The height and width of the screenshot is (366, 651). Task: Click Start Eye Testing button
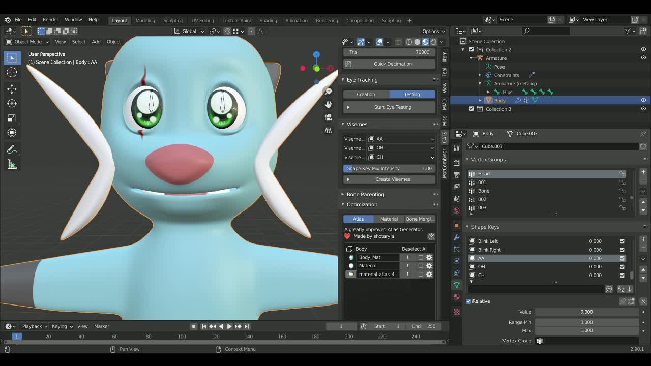390,107
